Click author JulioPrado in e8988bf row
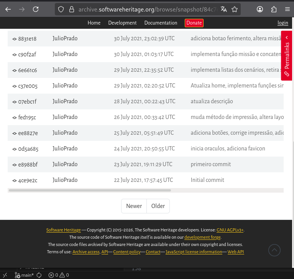Viewport: 294px width, 279px height. tap(65, 164)
